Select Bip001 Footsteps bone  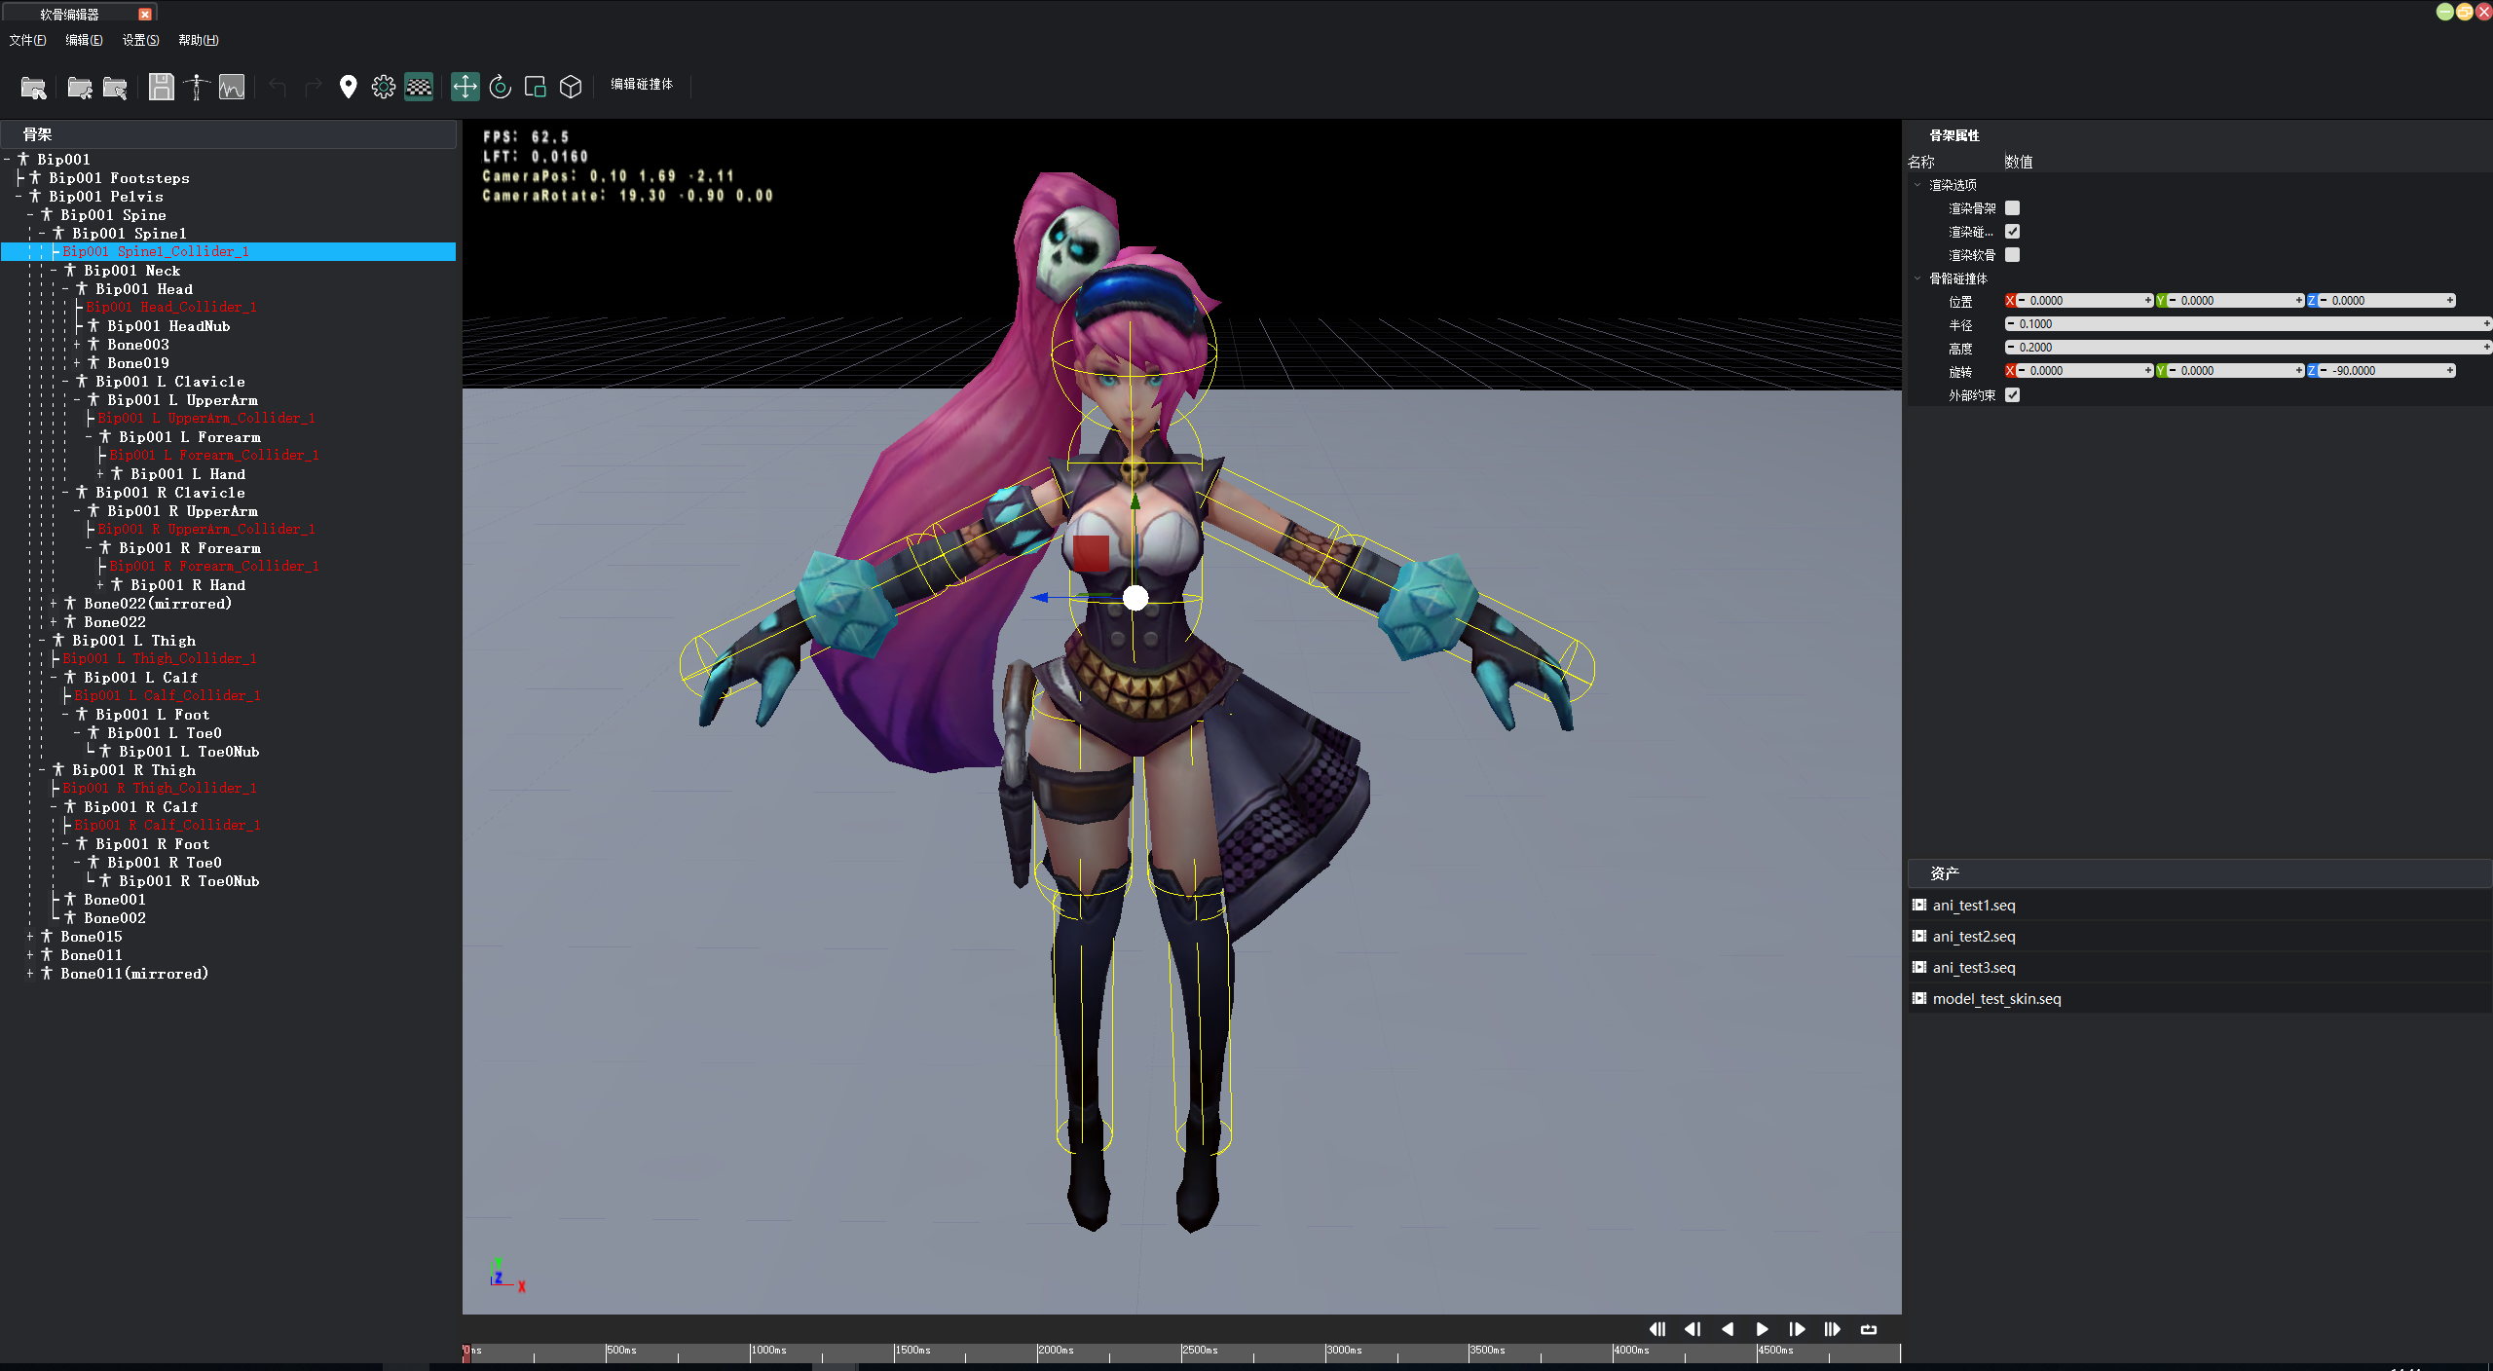pos(120,178)
